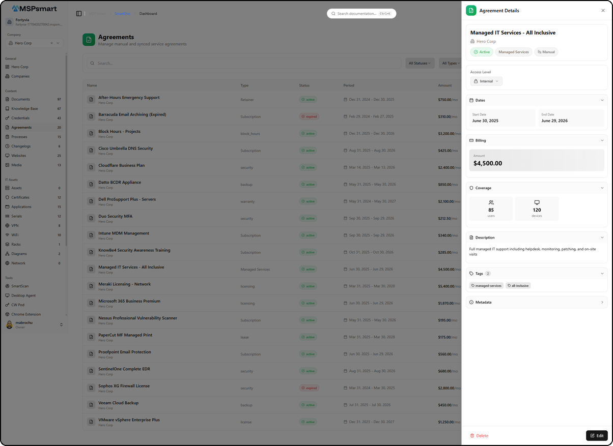Close the Agreement Details panel
Viewport: 613px width, 446px height.
(603, 11)
